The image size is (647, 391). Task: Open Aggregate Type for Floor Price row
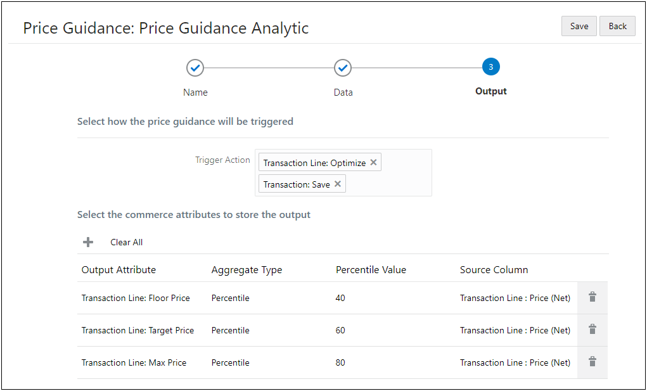231,298
